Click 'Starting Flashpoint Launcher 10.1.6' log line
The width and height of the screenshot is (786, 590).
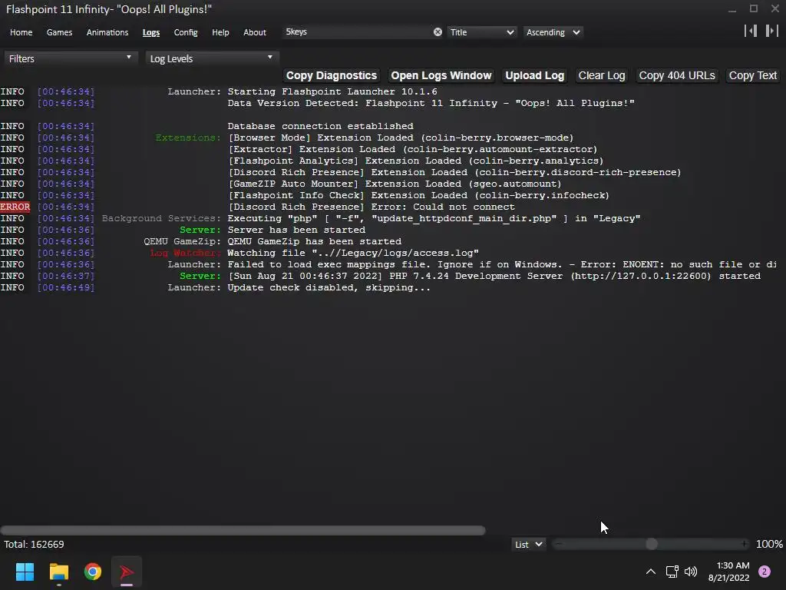coord(332,91)
